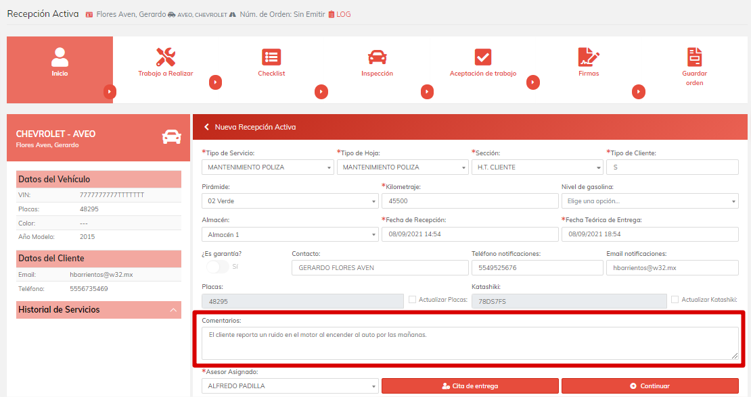751x397 pixels.
Task: Expand the Nivel de gasolina dropdown
Action: [649, 201]
